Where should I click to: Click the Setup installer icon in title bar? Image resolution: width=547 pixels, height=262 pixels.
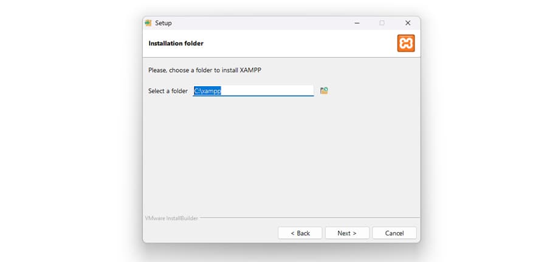[148, 23]
